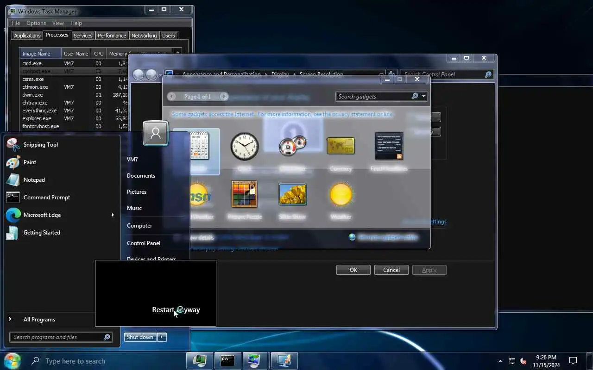Click the Start menu search box
Image resolution: width=593 pixels, height=370 pixels.
(61, 337)
